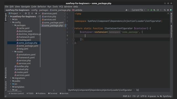Toggle the Project side tab
This screenshot has width=177, height=99.
tap(6, 17)
